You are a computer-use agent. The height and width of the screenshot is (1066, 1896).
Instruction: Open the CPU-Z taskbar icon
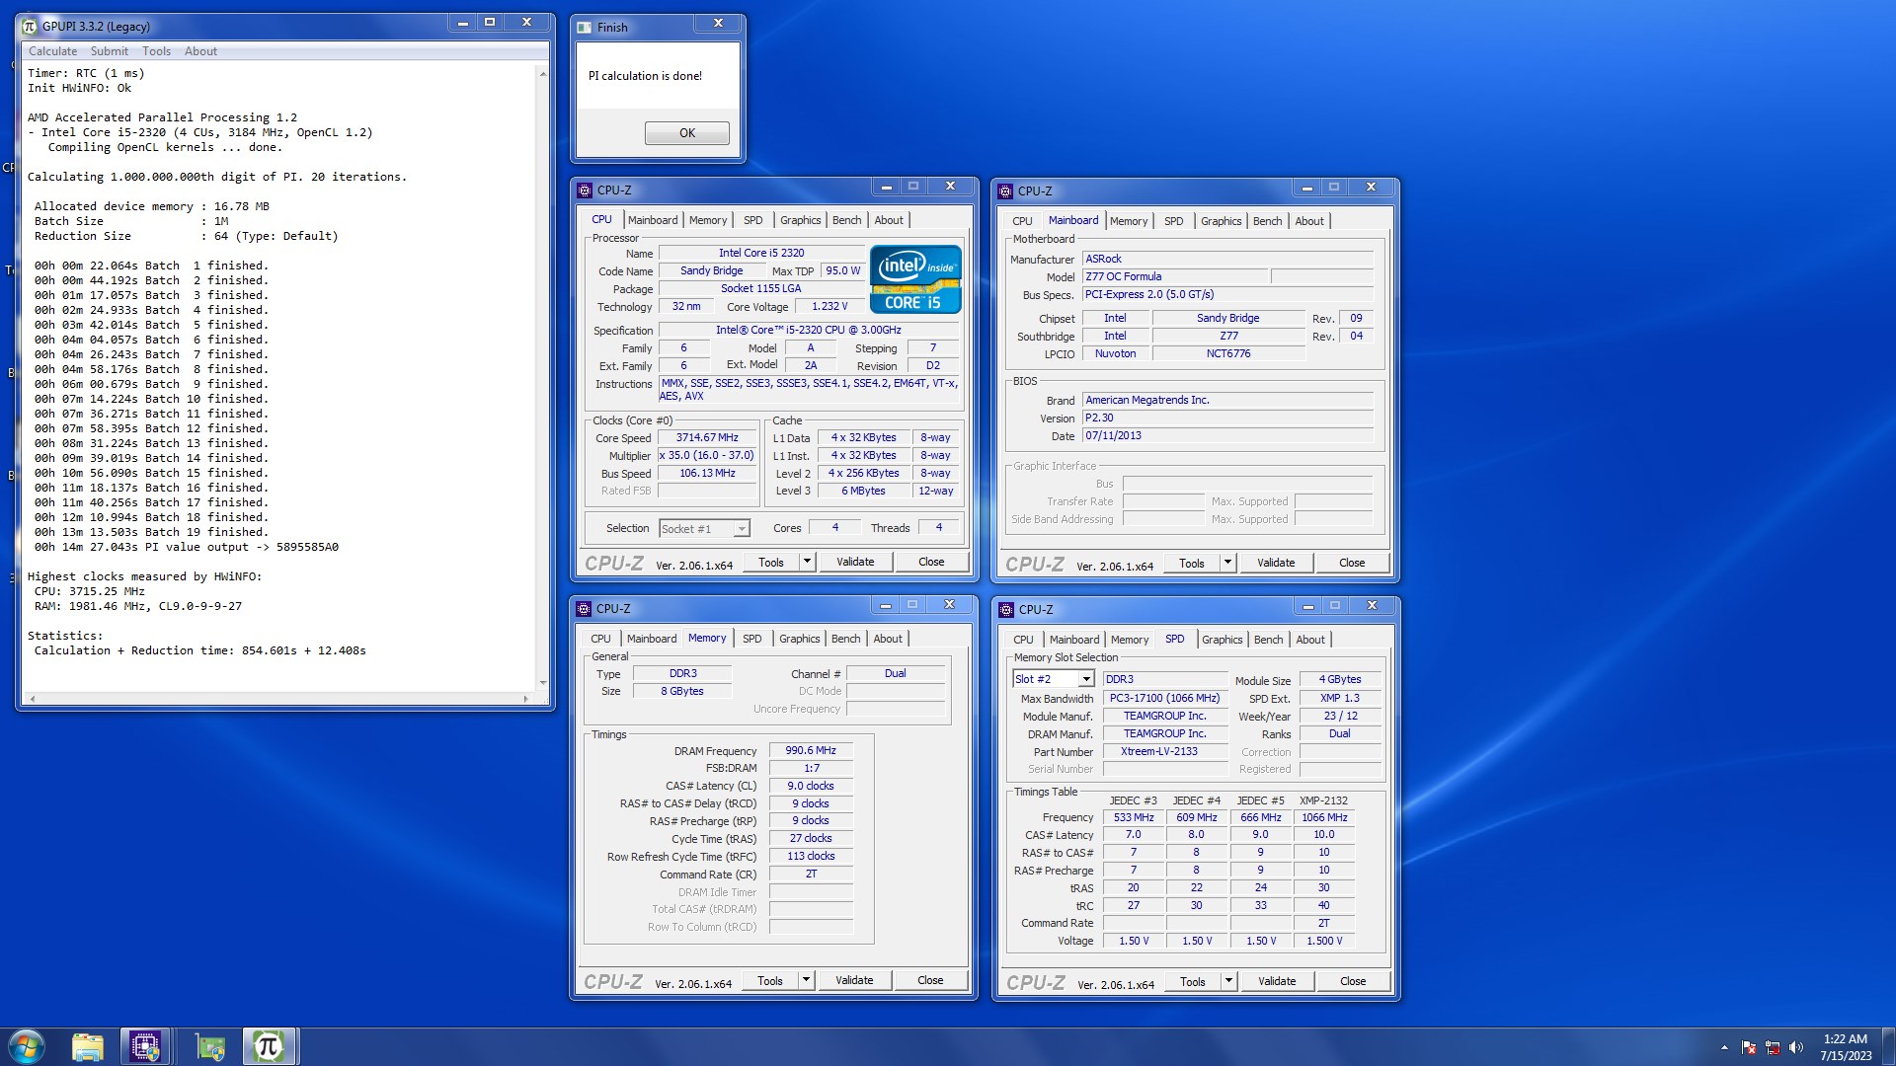click(x=145, y=1046)
